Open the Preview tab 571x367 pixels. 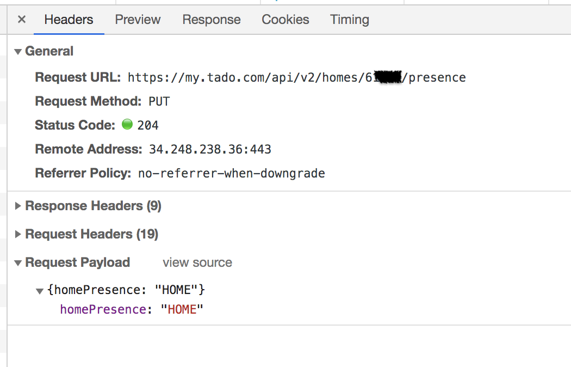(x=138, y=20)
